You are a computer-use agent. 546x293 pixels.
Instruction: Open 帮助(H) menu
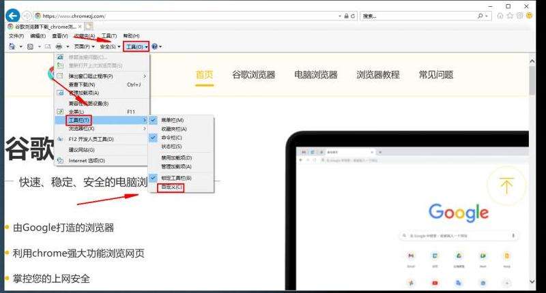[x=131, y=36]
